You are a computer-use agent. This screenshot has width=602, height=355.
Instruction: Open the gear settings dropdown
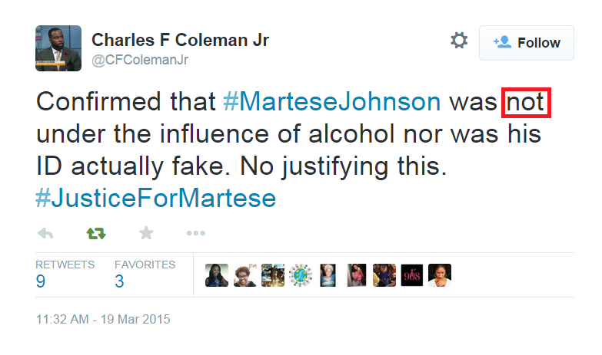coord(458,41)
